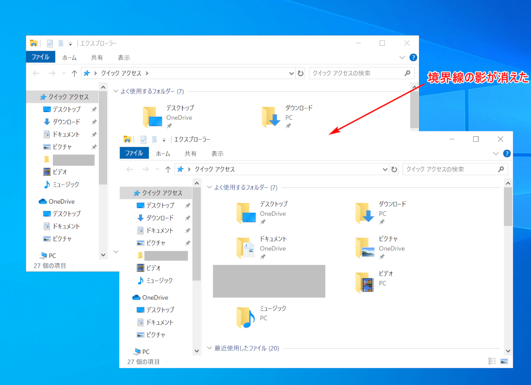
Task: Select デスクトップ folder icon in front window
Action: 246,213
